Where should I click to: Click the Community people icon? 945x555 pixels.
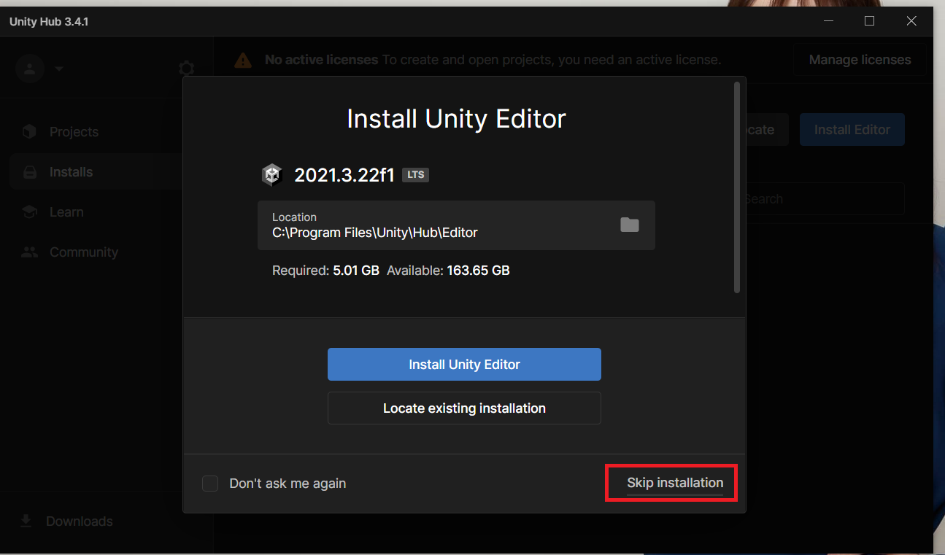coord(29,252)
